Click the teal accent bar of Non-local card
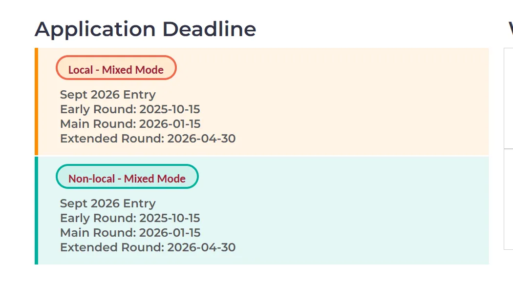The width and height of the screenshot is (513, 284). (36, 210)
